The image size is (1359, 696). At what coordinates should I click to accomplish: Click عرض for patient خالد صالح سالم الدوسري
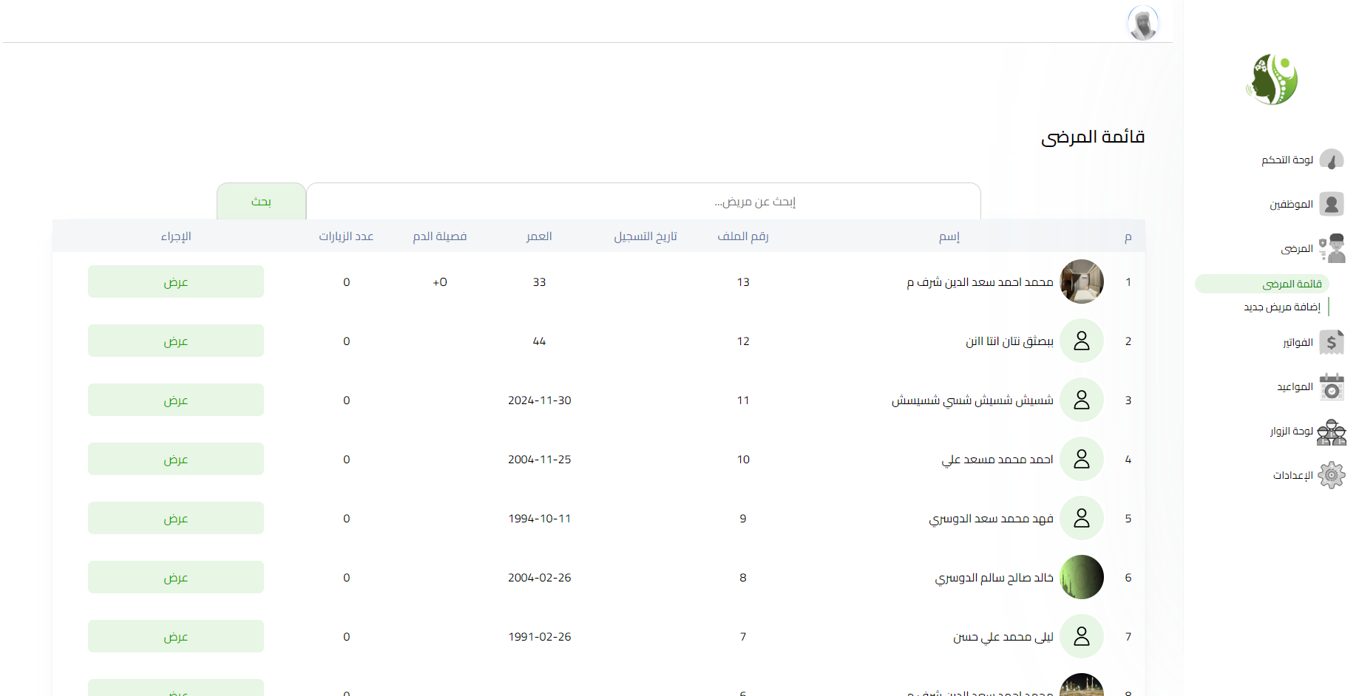point(175,577)
